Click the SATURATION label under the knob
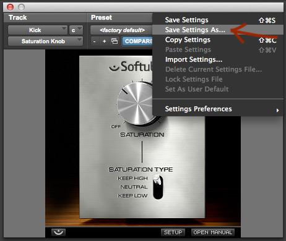286x241 pixels. [142, 135]
